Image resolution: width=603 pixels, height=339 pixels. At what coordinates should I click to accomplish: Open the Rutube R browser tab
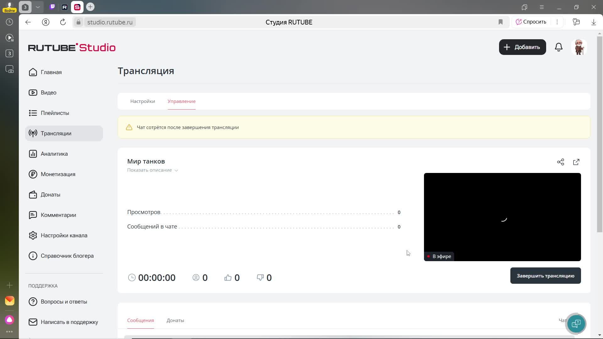[65, 7]
